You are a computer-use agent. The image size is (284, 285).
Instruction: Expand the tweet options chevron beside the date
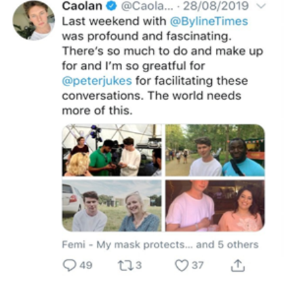[260, 6]
